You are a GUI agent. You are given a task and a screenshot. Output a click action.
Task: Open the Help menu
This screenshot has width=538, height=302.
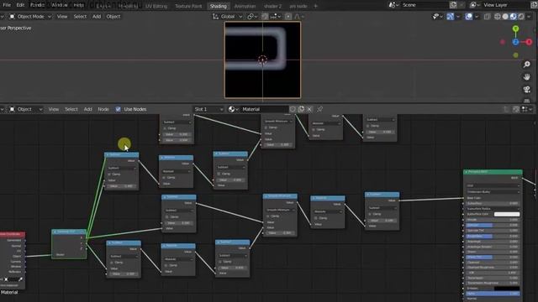pos(78,5)
